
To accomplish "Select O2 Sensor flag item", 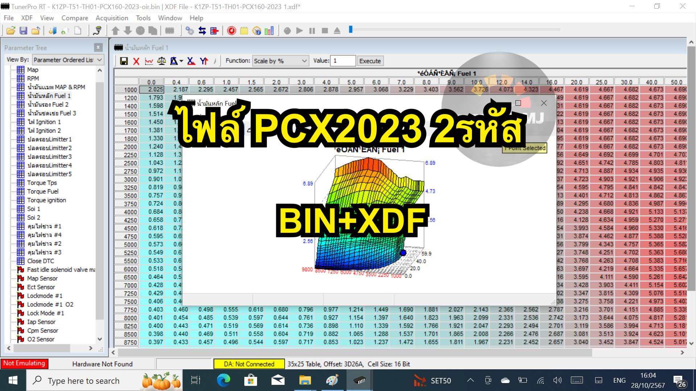I will coord(41,339).
